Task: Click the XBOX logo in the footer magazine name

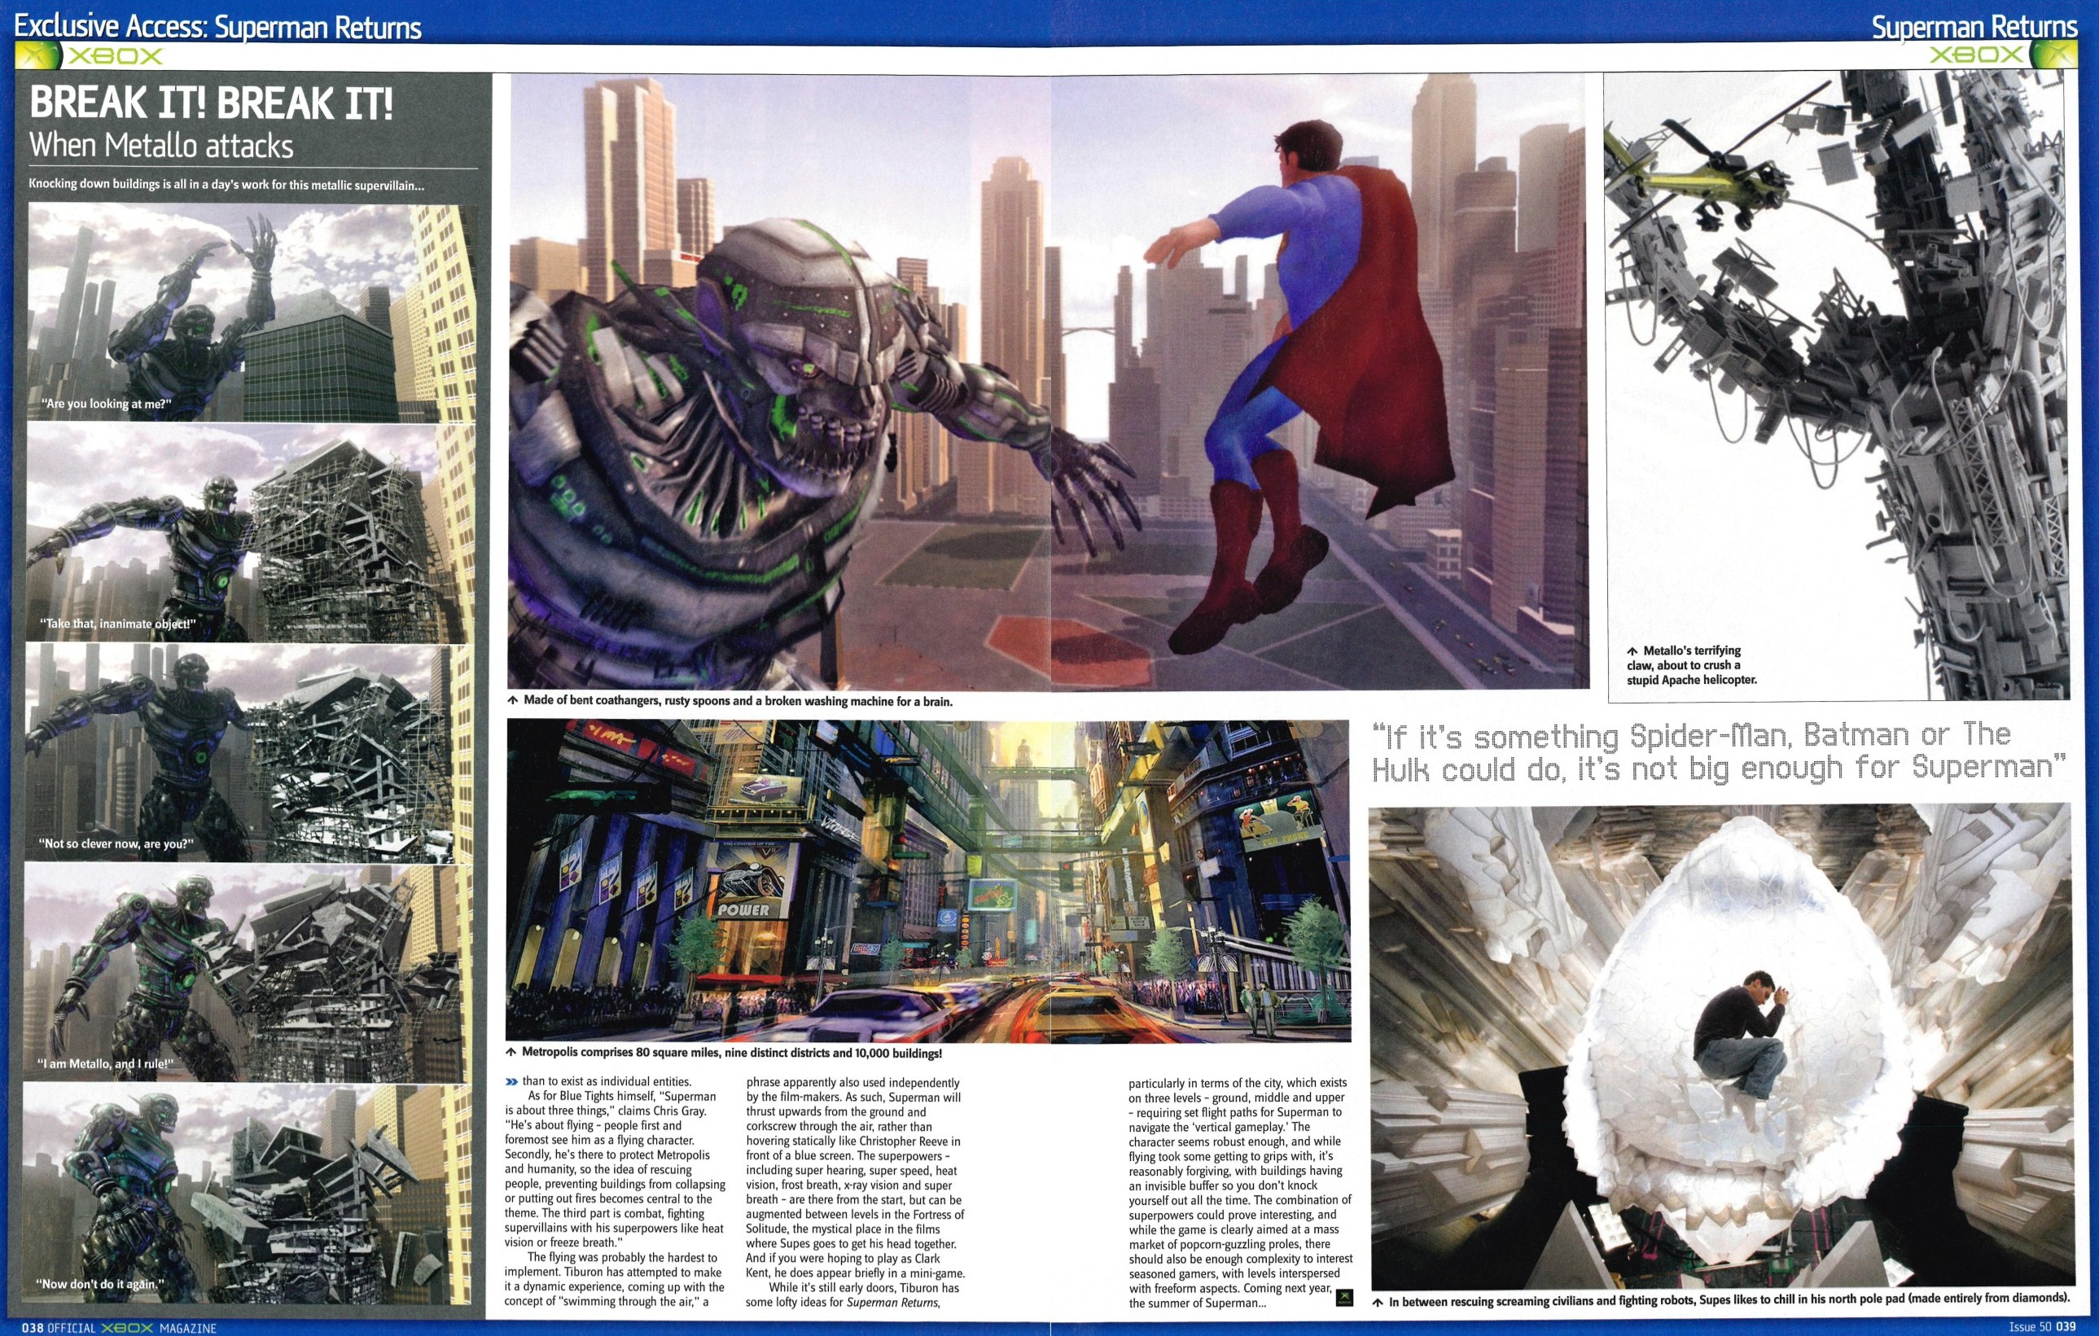Action: click(127, 1328)
